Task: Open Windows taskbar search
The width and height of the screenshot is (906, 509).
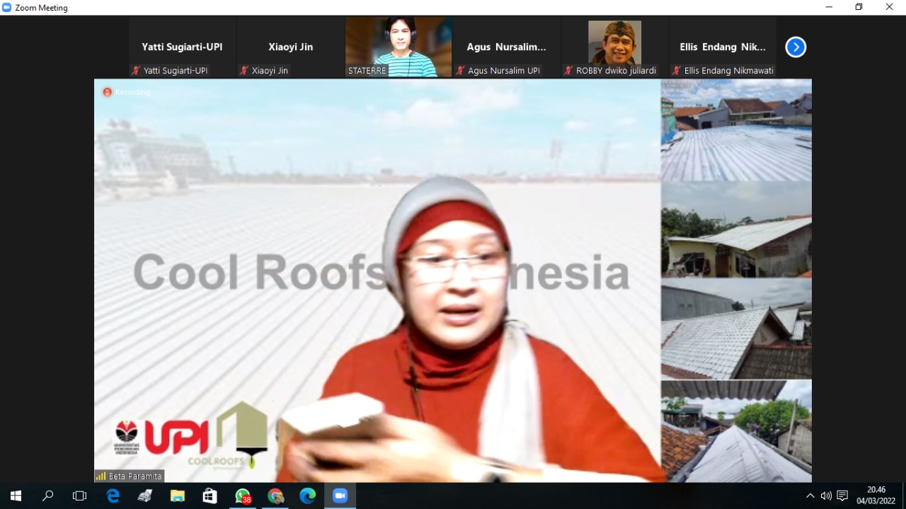Action: point(47,496)
